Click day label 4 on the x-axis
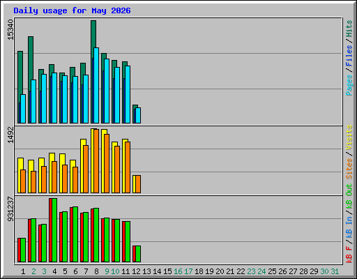 click(x=54, y=271)
